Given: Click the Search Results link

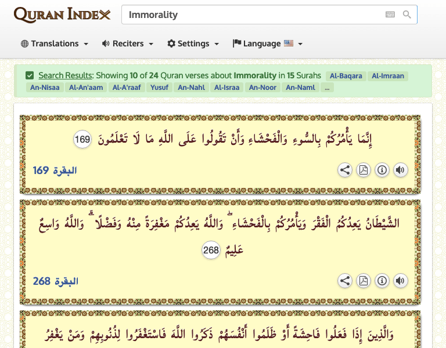Looking at the screenshot, I should (x=65, y=75).
